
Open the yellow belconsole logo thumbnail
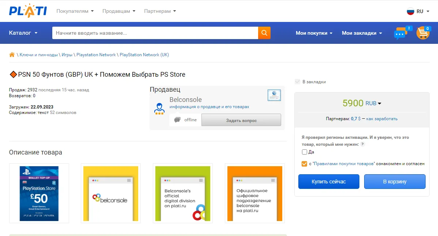point(111,193)
